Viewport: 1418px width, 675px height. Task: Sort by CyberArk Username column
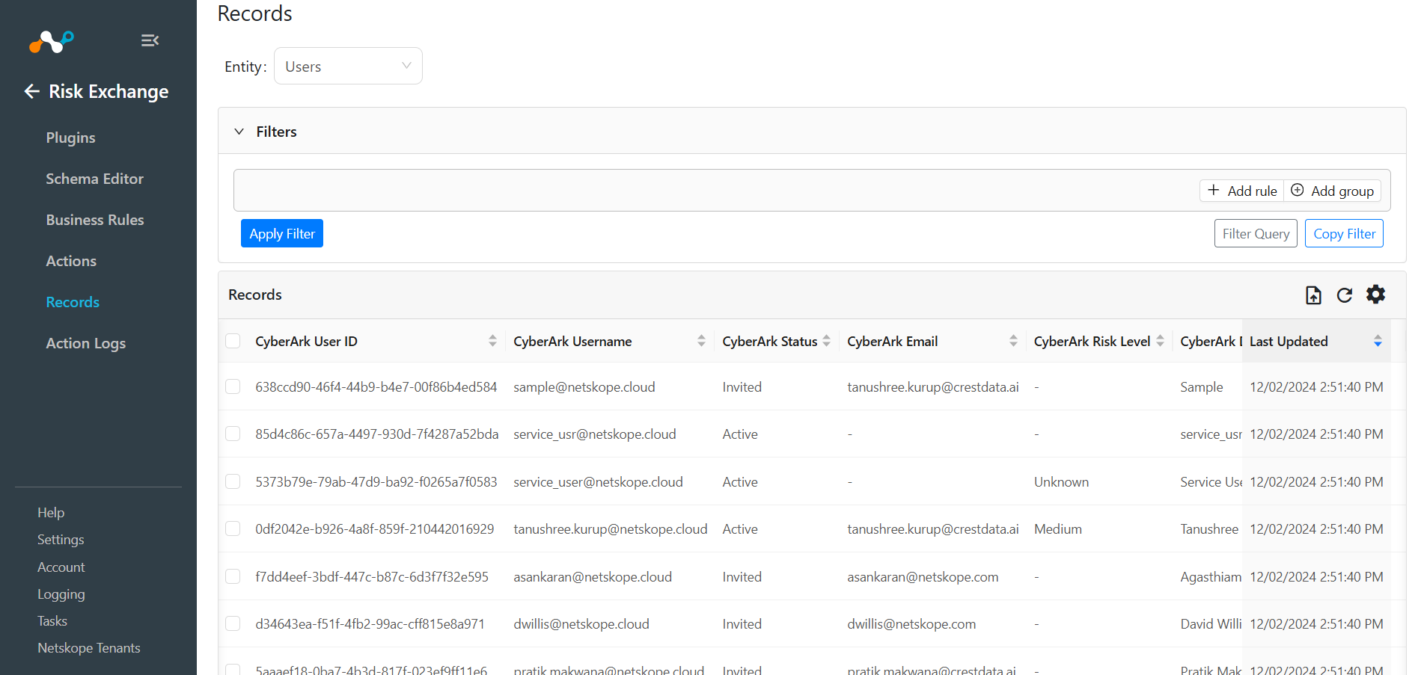click(701, 341)
